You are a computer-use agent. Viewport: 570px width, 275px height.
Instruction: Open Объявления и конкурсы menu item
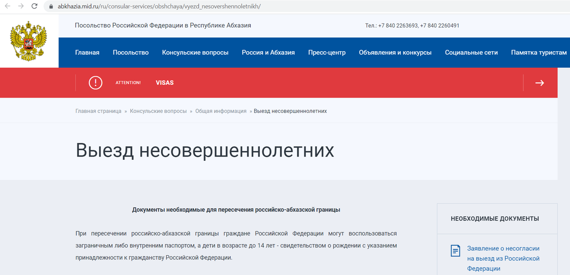395,53
